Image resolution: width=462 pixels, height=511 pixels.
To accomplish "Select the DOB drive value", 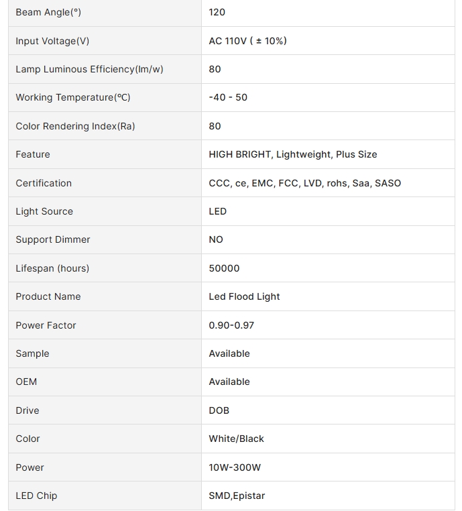I will 219,410.
